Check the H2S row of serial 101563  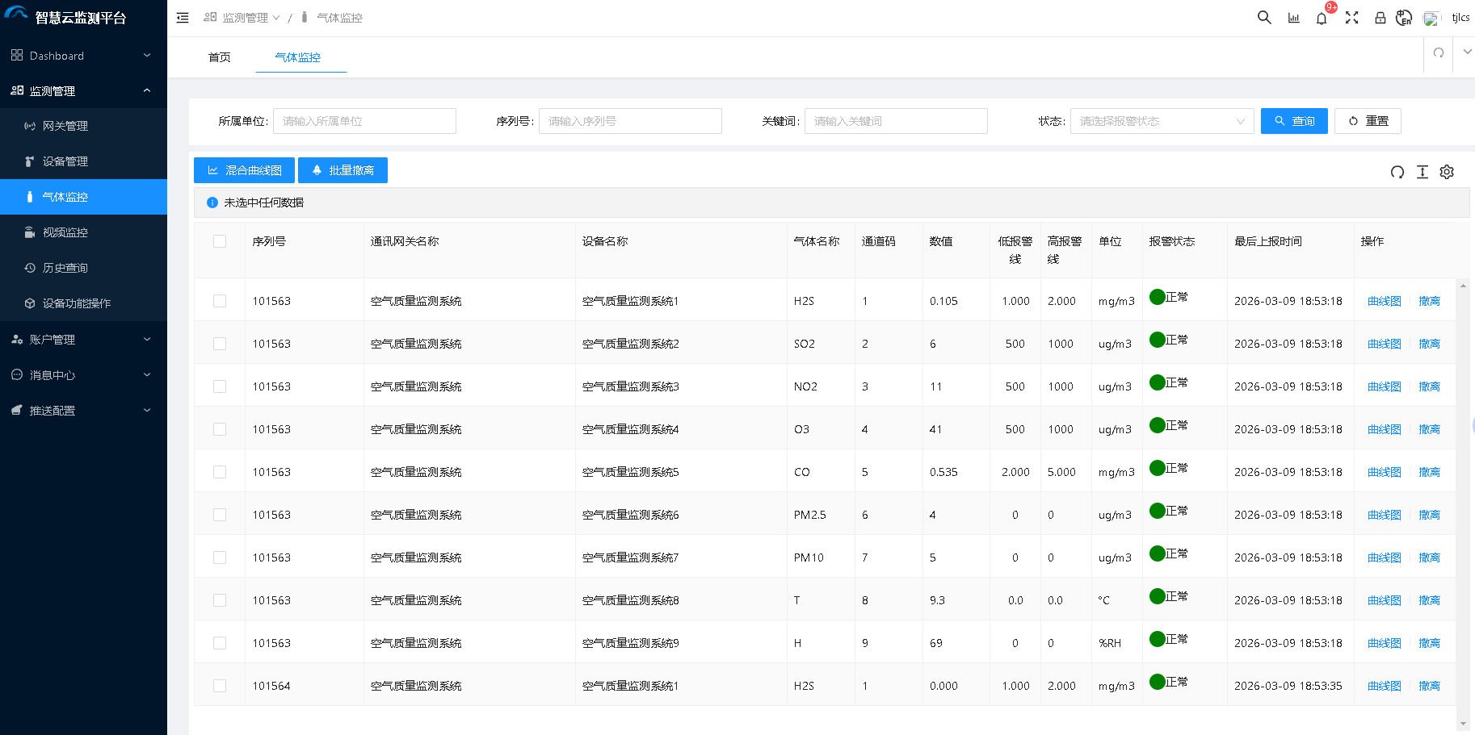220,301
